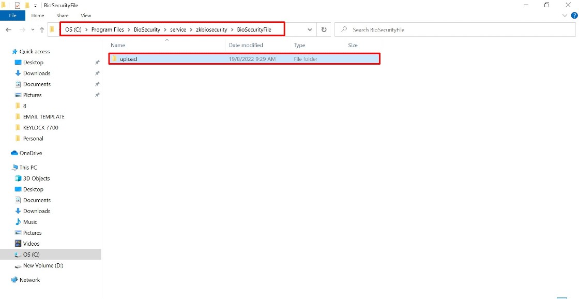The width and height of the screenshot is (579, 299).
Task: Open Music under This PC
Action: pyautogui.click(x=31, y=222)
